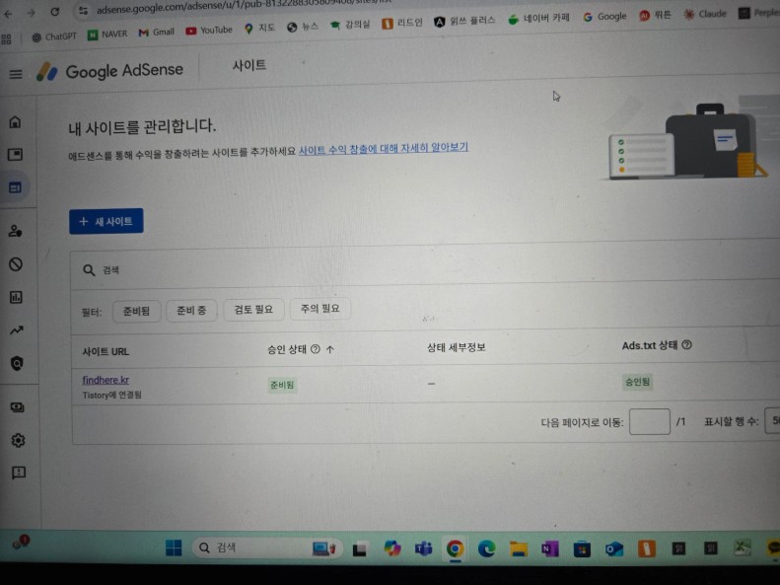Open the Windows Start button
Image resolution: width=780 pixels, height=585 pixels.
174,548
